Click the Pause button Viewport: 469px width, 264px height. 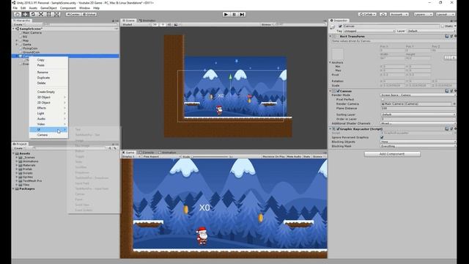pyautogui.click(x=234, y=14)
